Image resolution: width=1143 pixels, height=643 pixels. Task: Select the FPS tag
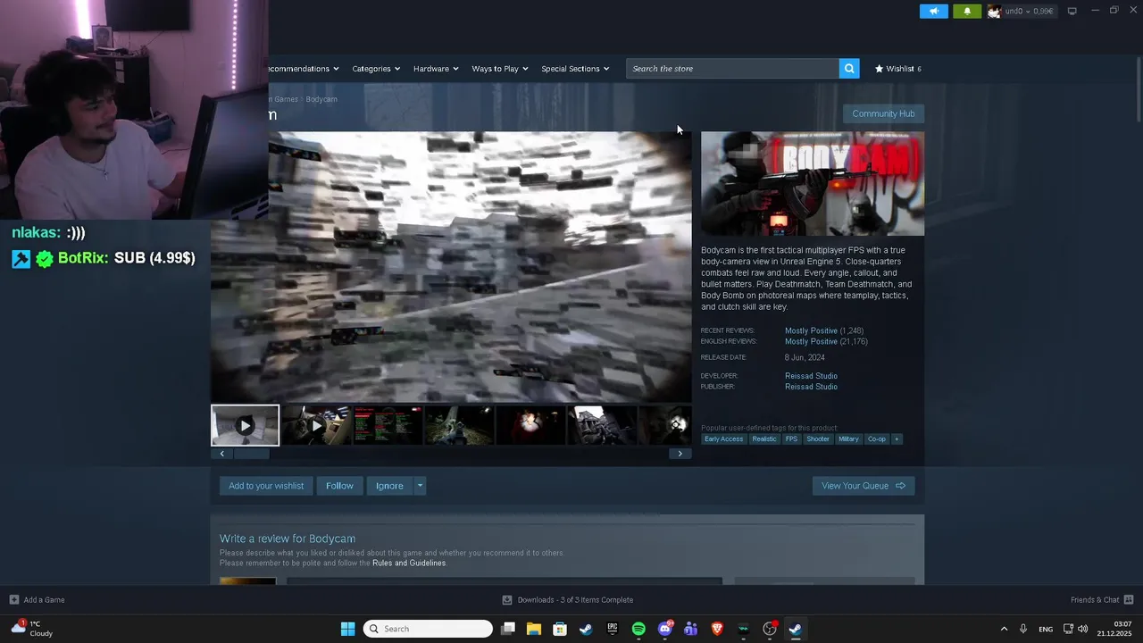(x=791, y=439)
